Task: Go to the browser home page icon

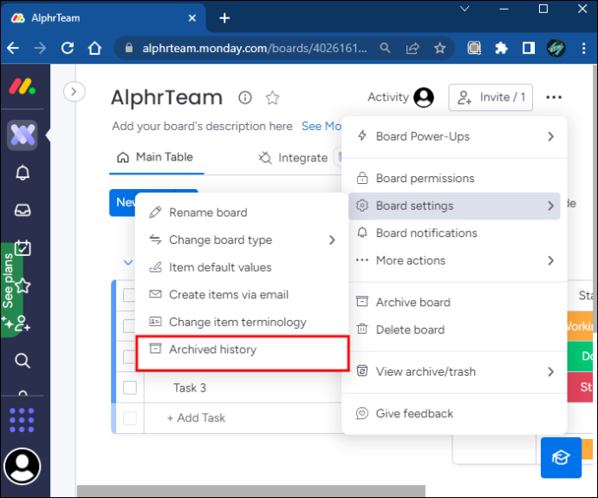Action: [94, 48]
